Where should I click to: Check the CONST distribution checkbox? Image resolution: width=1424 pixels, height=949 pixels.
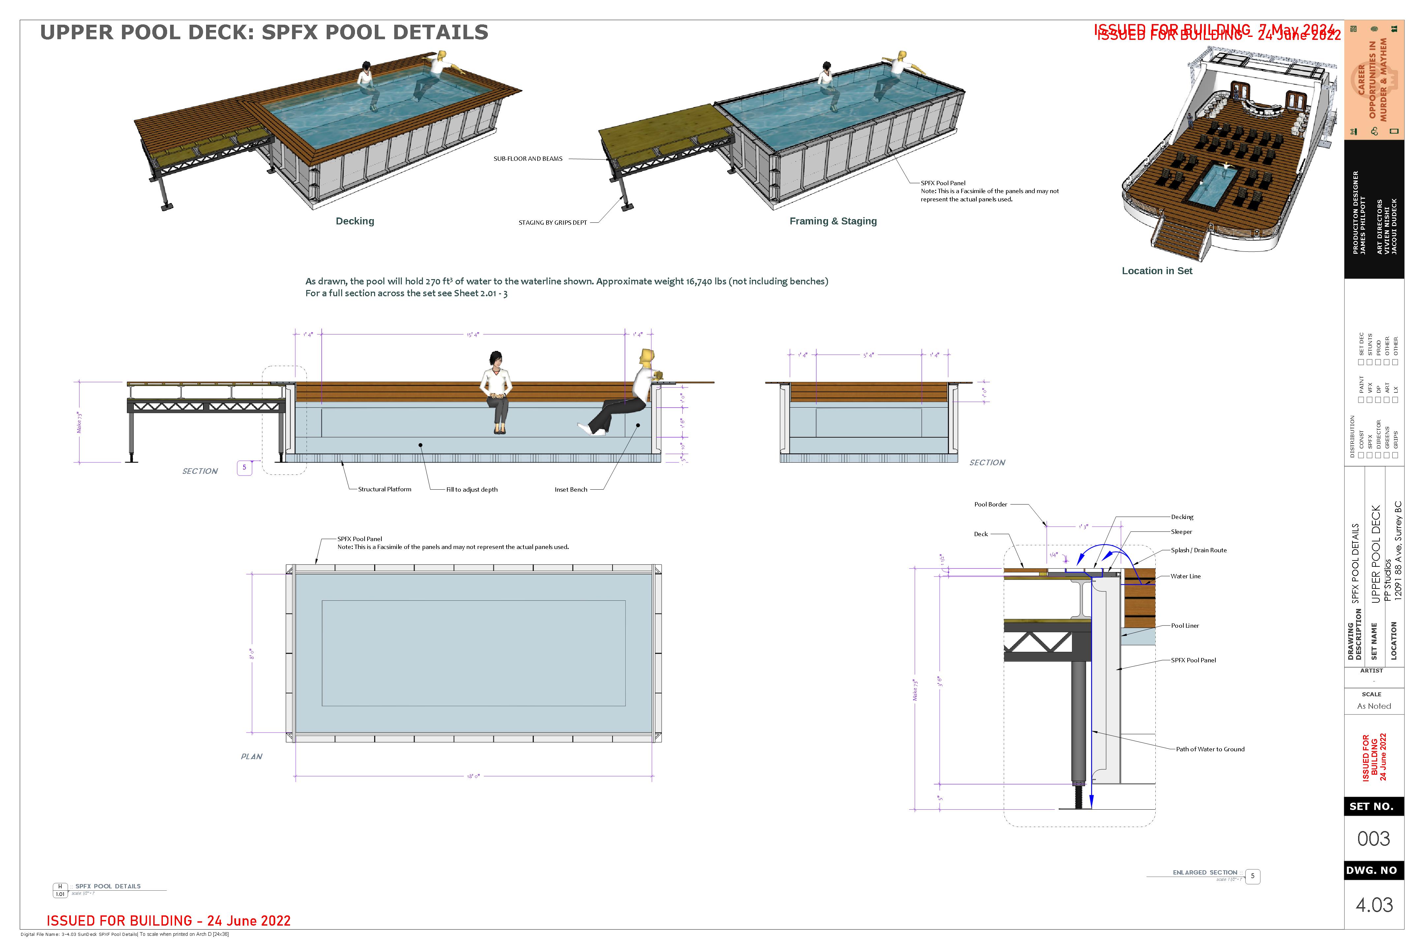pyautogui.click(x=1361, y=455)
